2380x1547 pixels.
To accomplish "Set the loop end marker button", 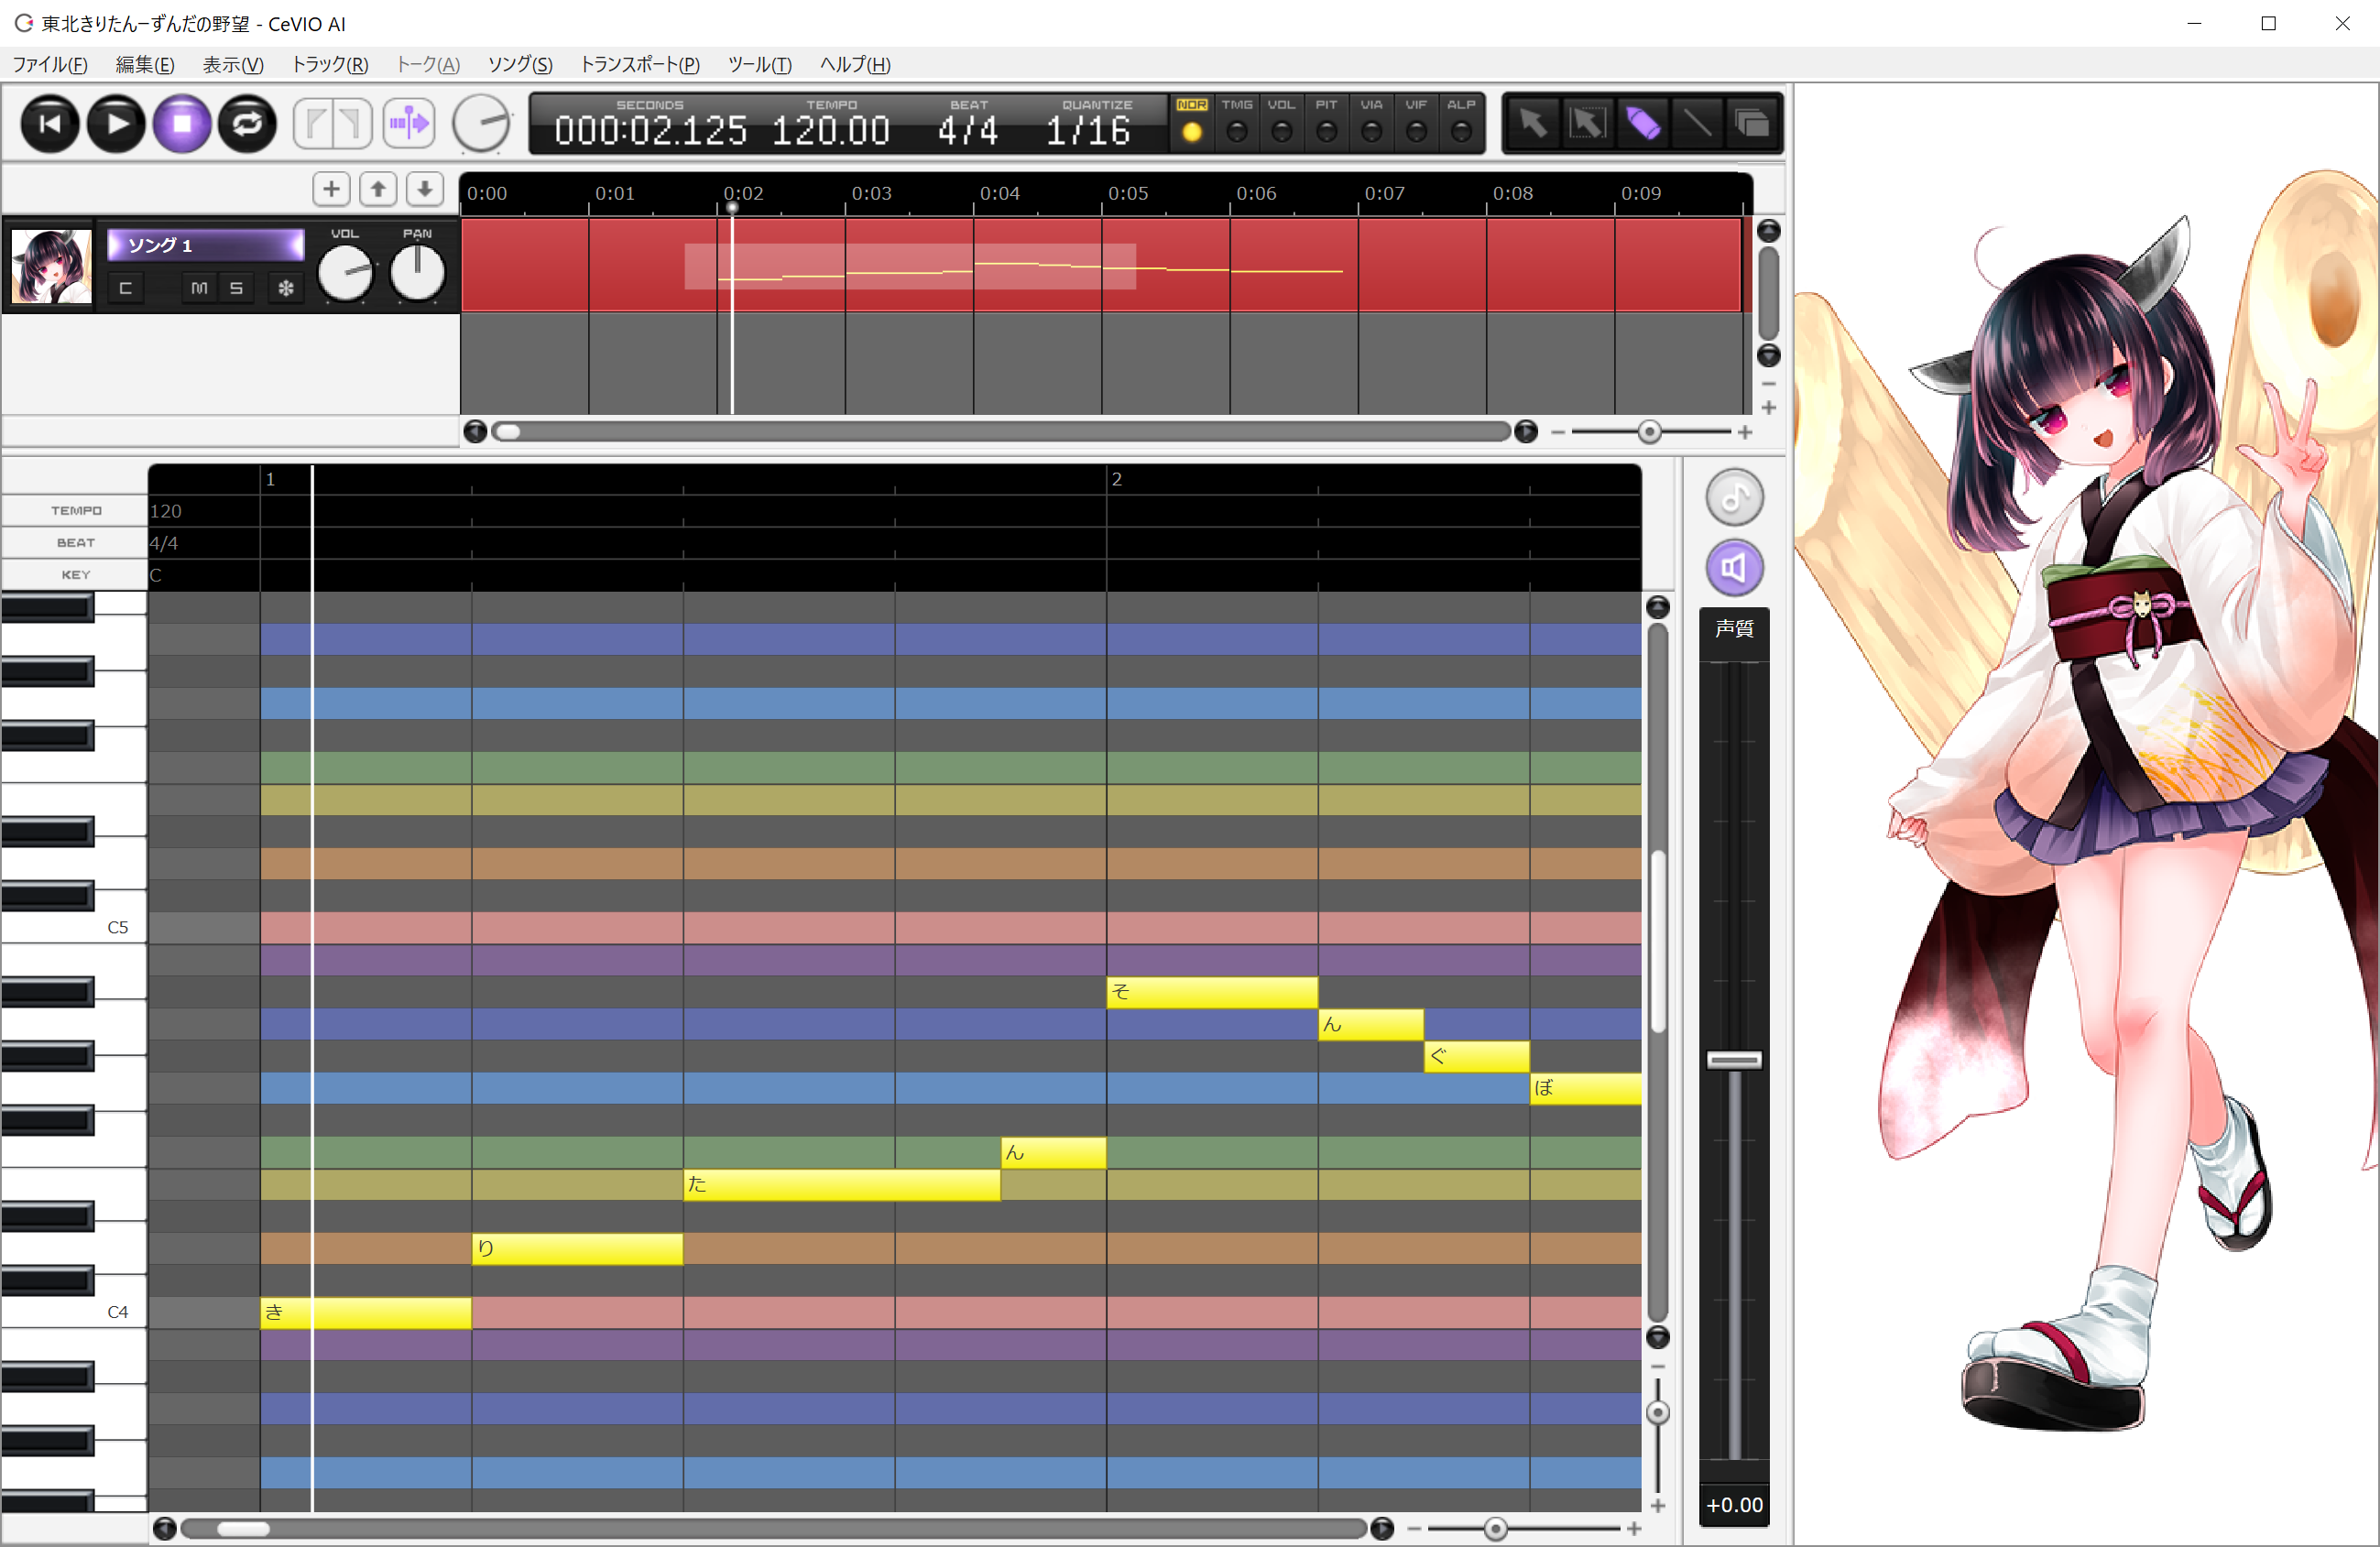I will (353, 124).
